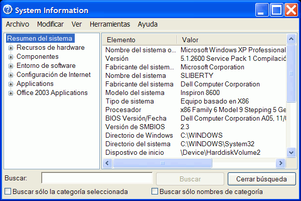301x201 pixels.
Task: Maximize the System Information window
Action: pos(276,10)
